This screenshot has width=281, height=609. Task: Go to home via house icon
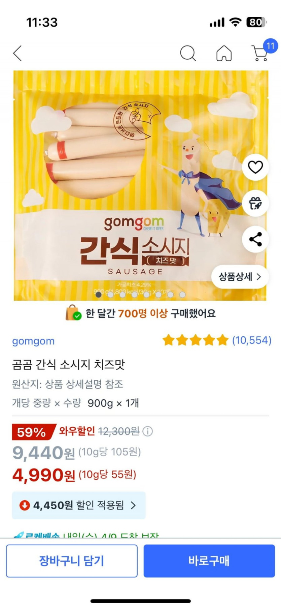[x=224, y=53]
